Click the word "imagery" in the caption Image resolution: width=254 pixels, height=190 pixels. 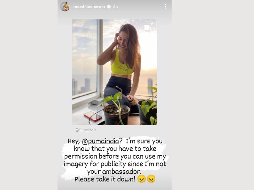(x=76, y=164)
